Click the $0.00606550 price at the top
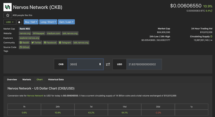Screen dimensions: 215x117 pos(186,6)
